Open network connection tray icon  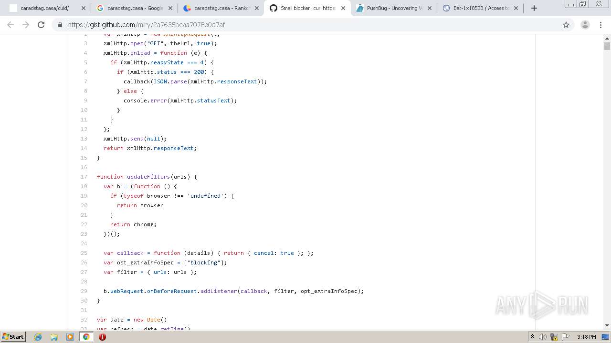tap(554, 337)
